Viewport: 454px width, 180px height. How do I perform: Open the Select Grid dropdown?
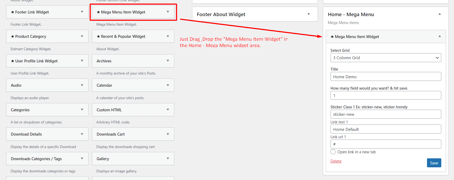pos(386,58)
